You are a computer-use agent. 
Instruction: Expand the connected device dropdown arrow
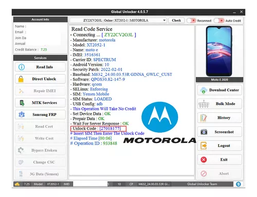(x=164, y=21)
